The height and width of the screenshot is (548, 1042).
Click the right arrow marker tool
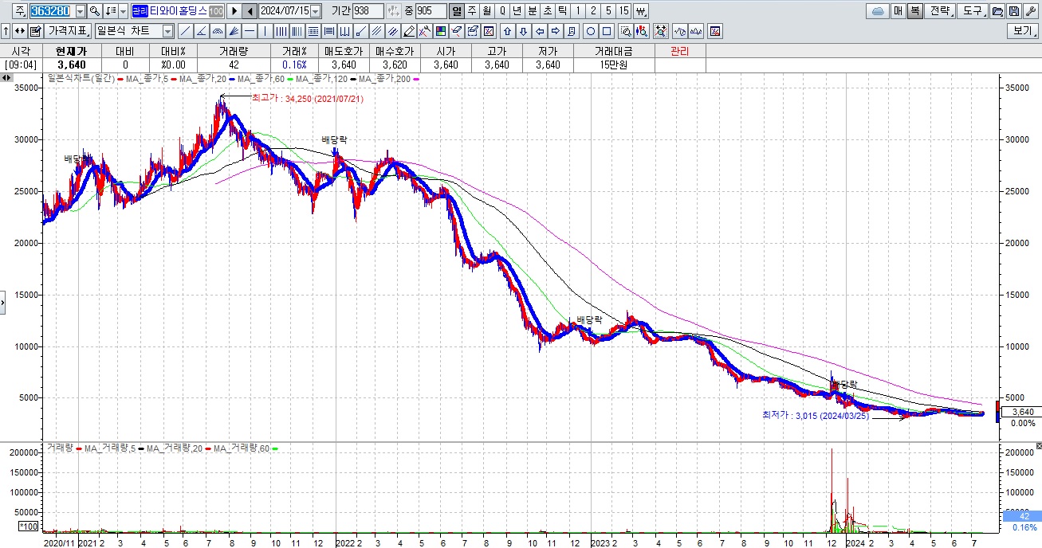click(x=556, y=31)
